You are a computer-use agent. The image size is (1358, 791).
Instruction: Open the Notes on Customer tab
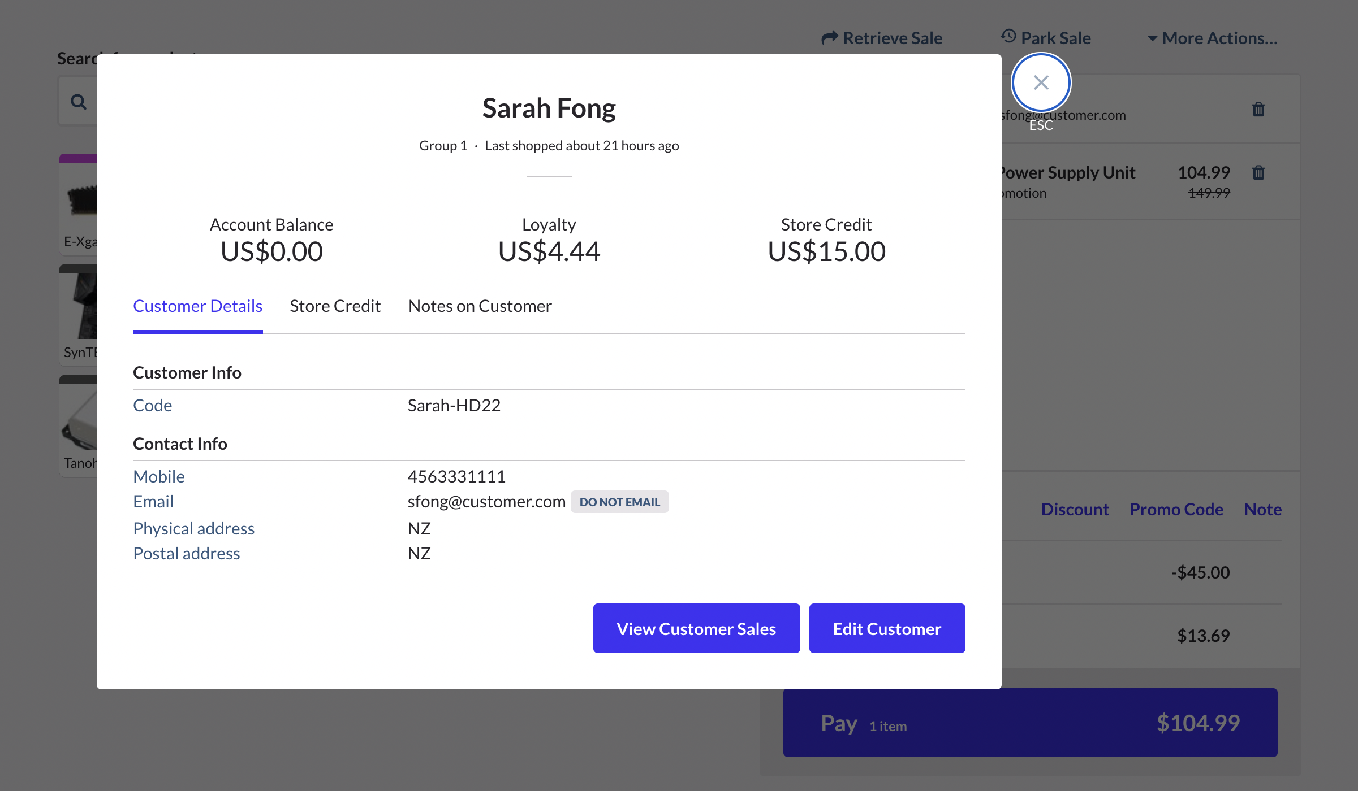point(480,306)
